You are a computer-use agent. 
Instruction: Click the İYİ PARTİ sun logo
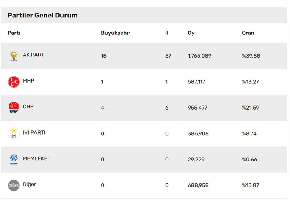pyautogui.click(x=14, y=134)
